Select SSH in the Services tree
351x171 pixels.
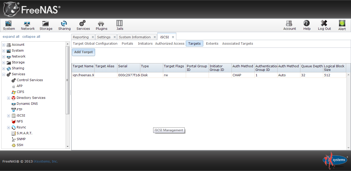(x=20, y=145)
